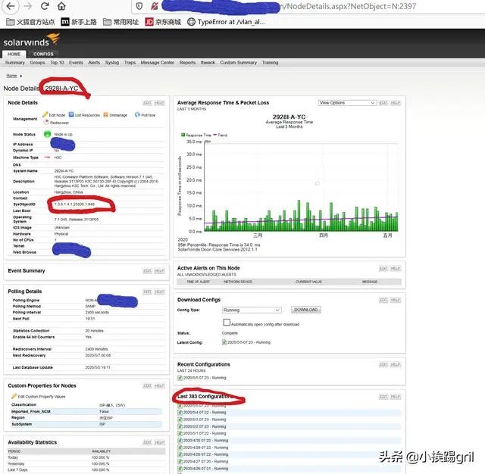485x474 pixels.
Task: Click the green Node Status icon
Action: tap(47, 134)
